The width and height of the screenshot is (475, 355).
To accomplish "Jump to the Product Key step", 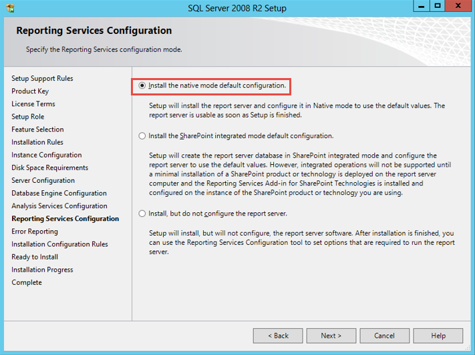I will point(30,91).
